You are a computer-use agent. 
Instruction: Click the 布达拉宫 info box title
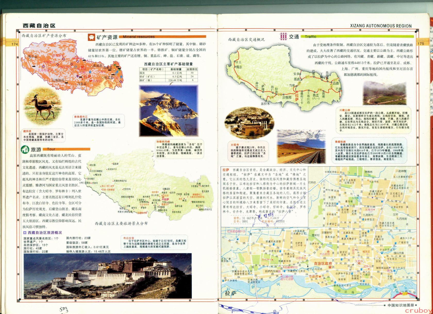[x=128, y=238]
